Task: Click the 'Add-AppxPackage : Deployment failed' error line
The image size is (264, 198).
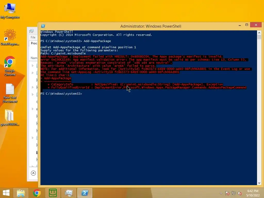Action: coord(131,56)
